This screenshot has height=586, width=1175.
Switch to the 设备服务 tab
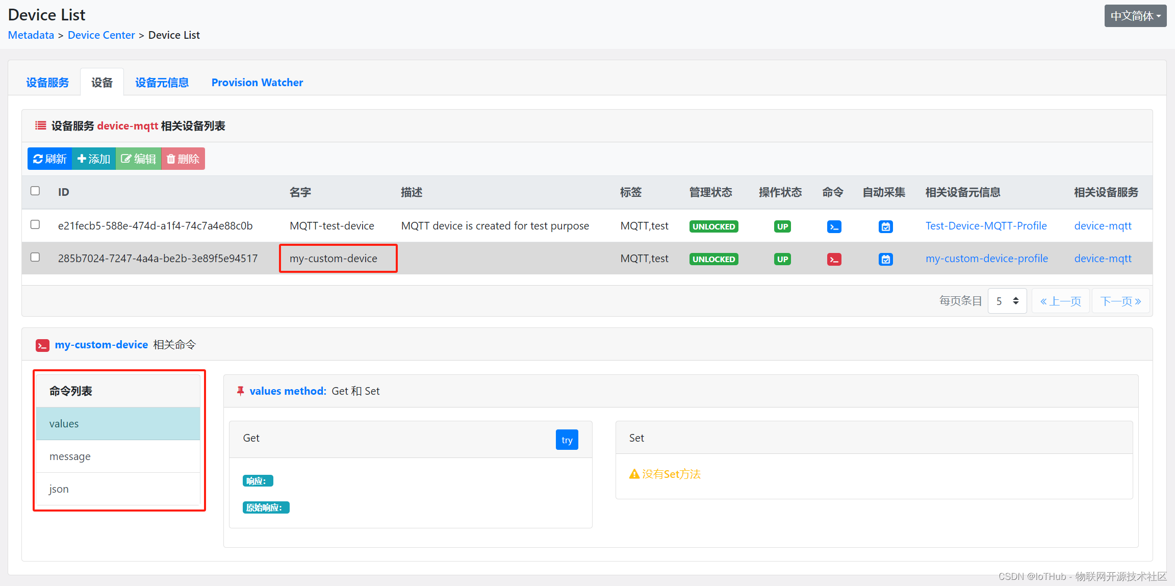(x=47, y=83)
